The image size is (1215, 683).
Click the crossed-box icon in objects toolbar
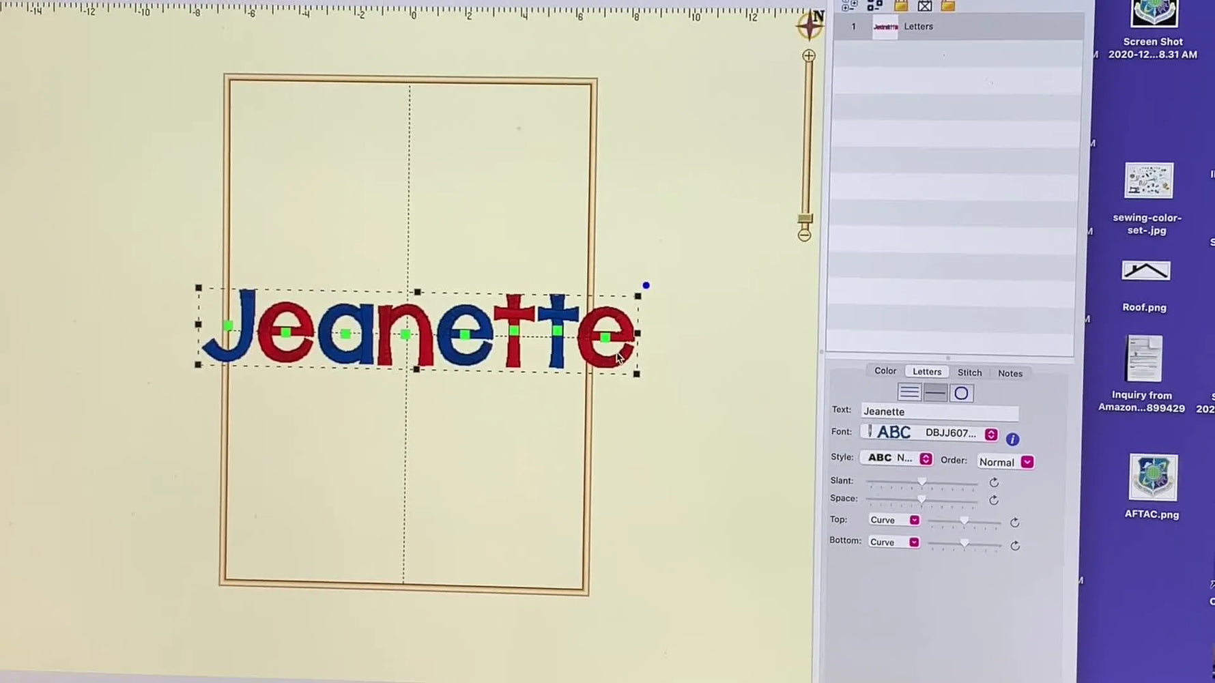[924, 5]
